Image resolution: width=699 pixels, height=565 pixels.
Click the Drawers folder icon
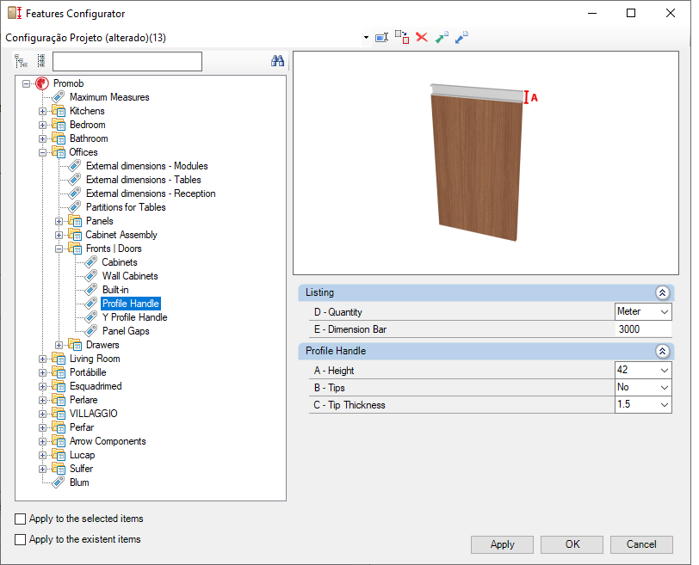click(75, 345)
